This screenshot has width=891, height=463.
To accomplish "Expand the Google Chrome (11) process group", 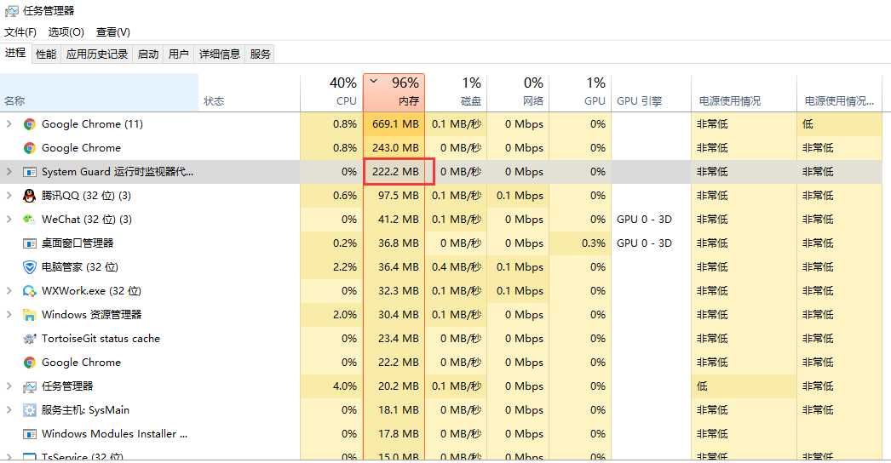I will pyautogui.click(x=9, y=124).
